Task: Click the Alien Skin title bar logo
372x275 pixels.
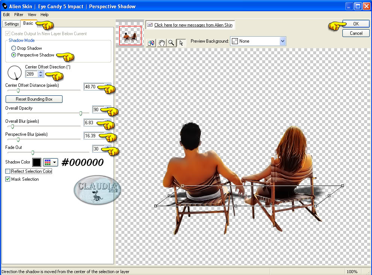Action: point(5,6)
